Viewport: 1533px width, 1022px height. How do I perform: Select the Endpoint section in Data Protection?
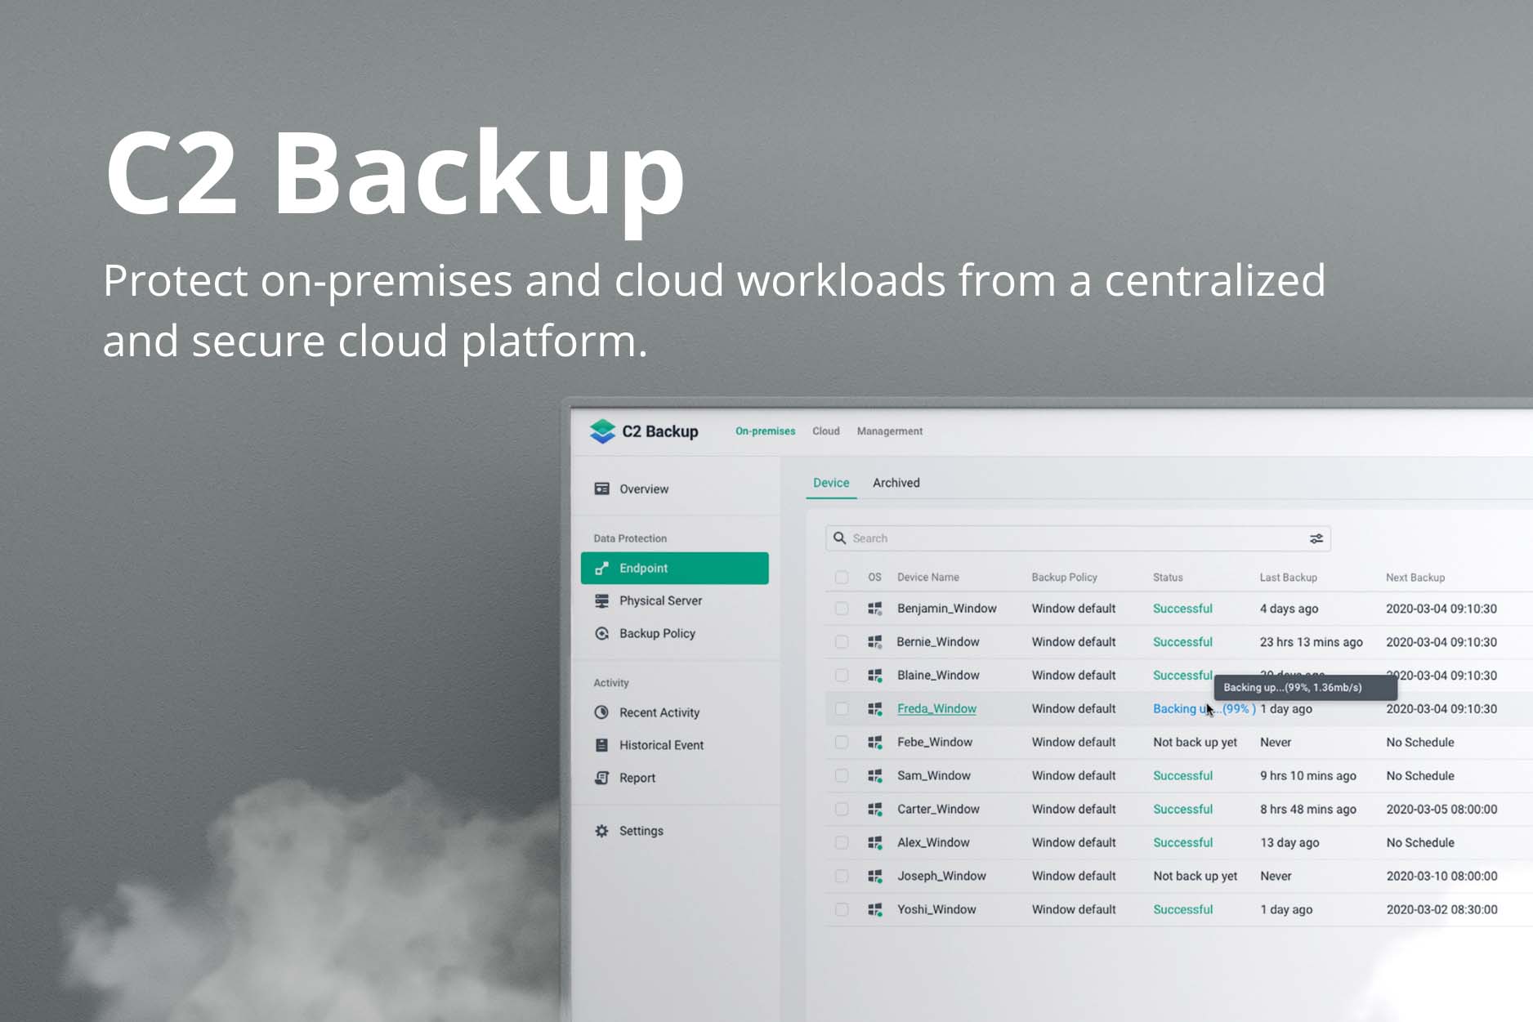[642, 568]
